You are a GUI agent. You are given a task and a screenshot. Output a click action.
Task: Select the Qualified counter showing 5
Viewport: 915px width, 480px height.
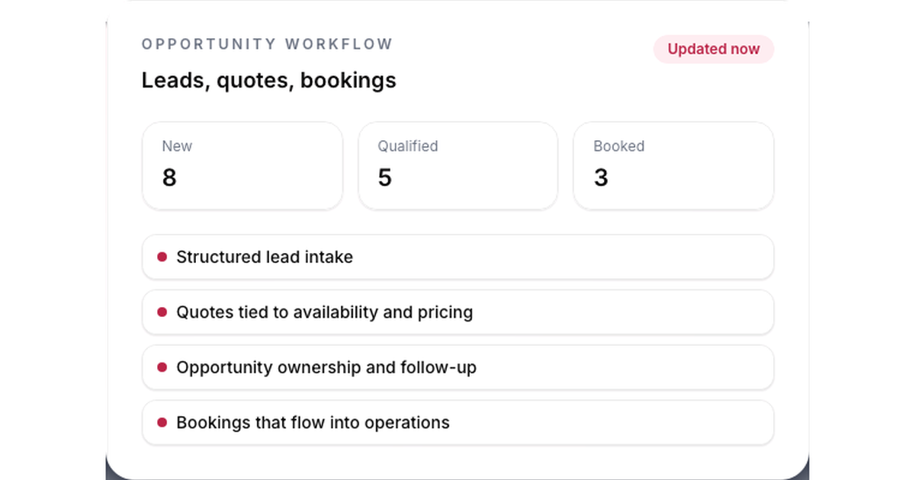[x=457, y=165]
